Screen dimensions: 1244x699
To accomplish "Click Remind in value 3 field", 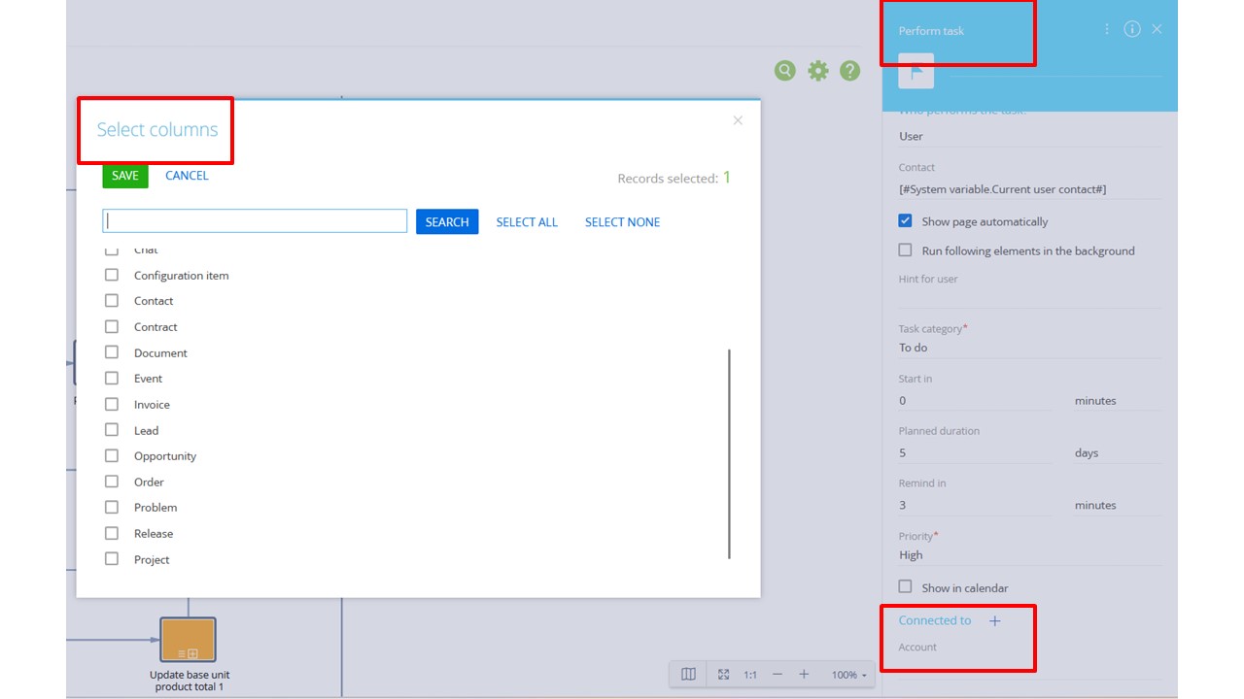I will pyautogui.click(x=976, y=505).
